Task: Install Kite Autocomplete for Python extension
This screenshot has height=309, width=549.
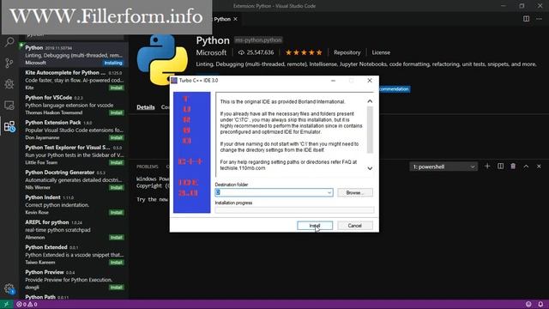Action: (117, 88)
